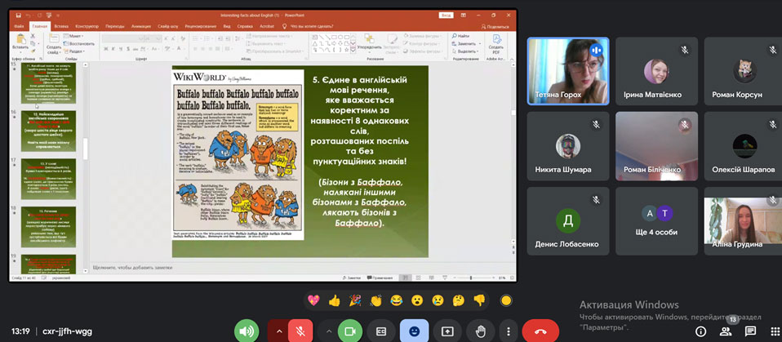Unmute the microphone in the call bar
Screen dimensions: 782x342
coord(300,331)
